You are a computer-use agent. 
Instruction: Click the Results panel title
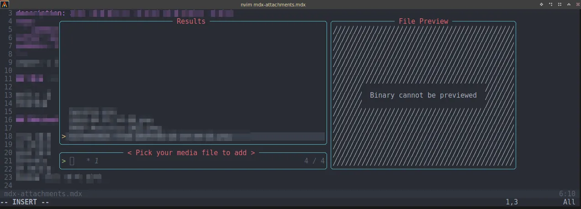click(x=191, y=21)
